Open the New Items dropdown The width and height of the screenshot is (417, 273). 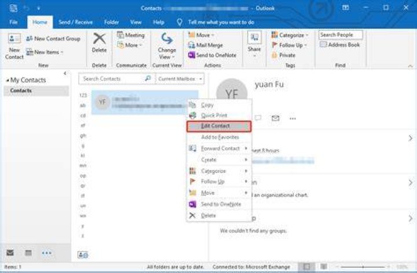pyautogui.click(x=45, y=52)
